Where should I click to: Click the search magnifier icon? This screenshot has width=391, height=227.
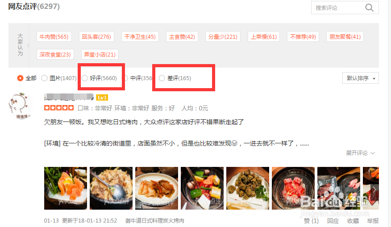pos(369,8)
